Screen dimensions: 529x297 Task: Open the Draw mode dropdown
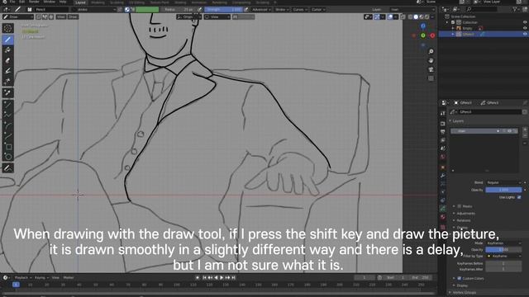18,16
